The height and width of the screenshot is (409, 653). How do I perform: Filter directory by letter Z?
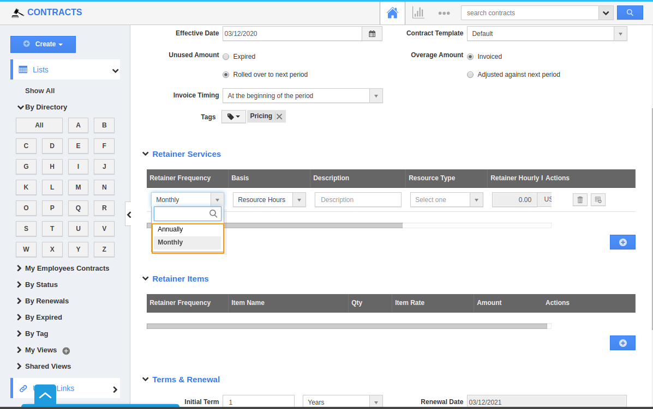pyautogui.click(x=104, y=249)
